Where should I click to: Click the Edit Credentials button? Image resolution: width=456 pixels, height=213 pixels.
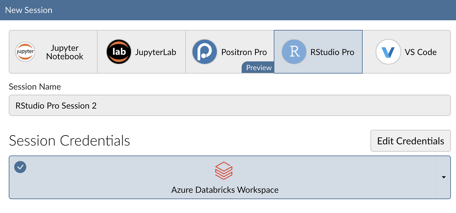pyautogui.click(x=410, y=141)
